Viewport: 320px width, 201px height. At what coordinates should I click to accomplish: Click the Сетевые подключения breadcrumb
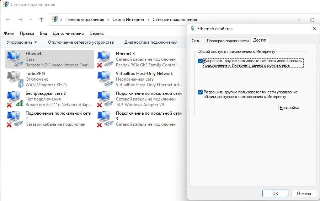(x=175, y=20)
